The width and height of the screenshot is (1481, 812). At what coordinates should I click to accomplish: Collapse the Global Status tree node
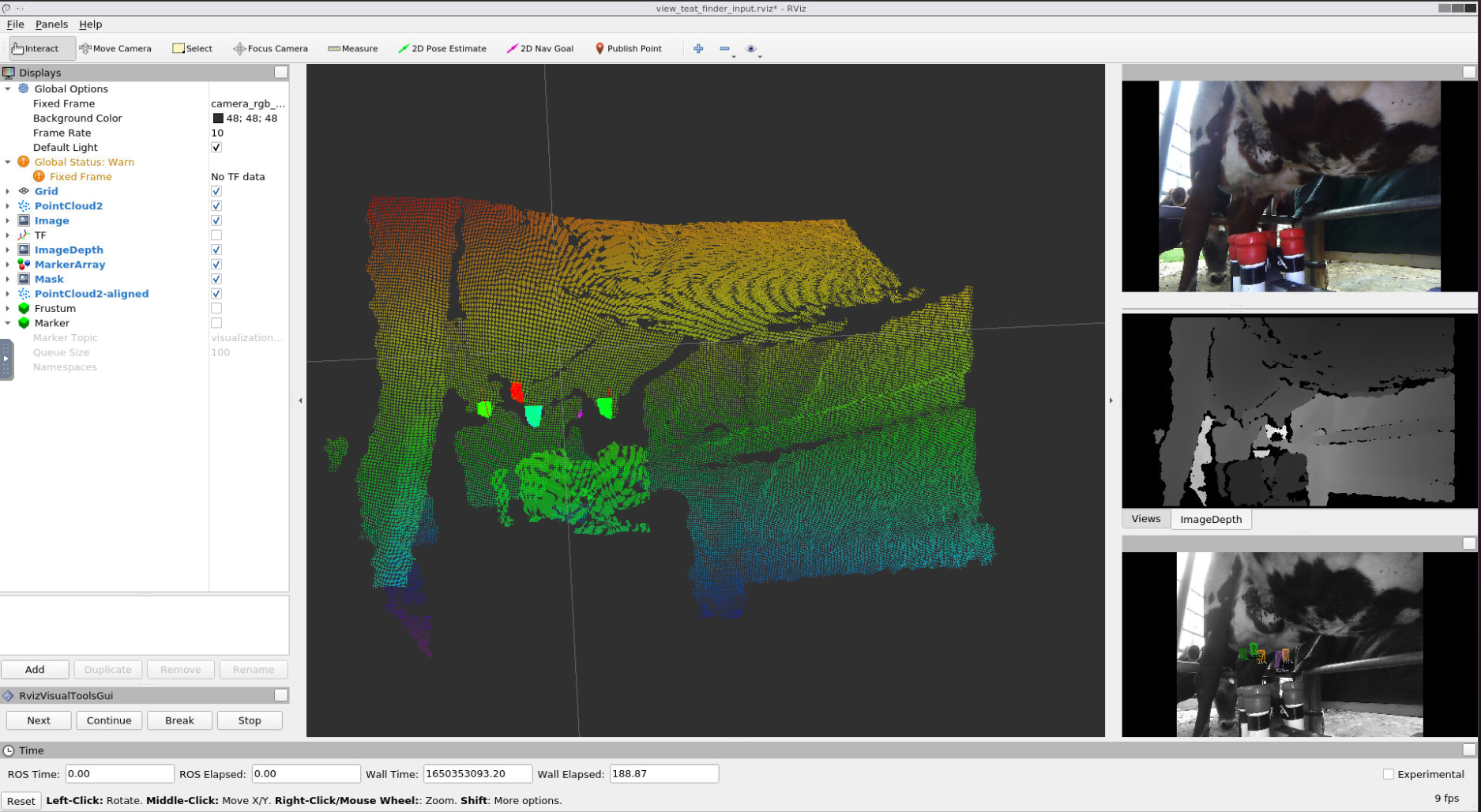click(x=8, y=162)
